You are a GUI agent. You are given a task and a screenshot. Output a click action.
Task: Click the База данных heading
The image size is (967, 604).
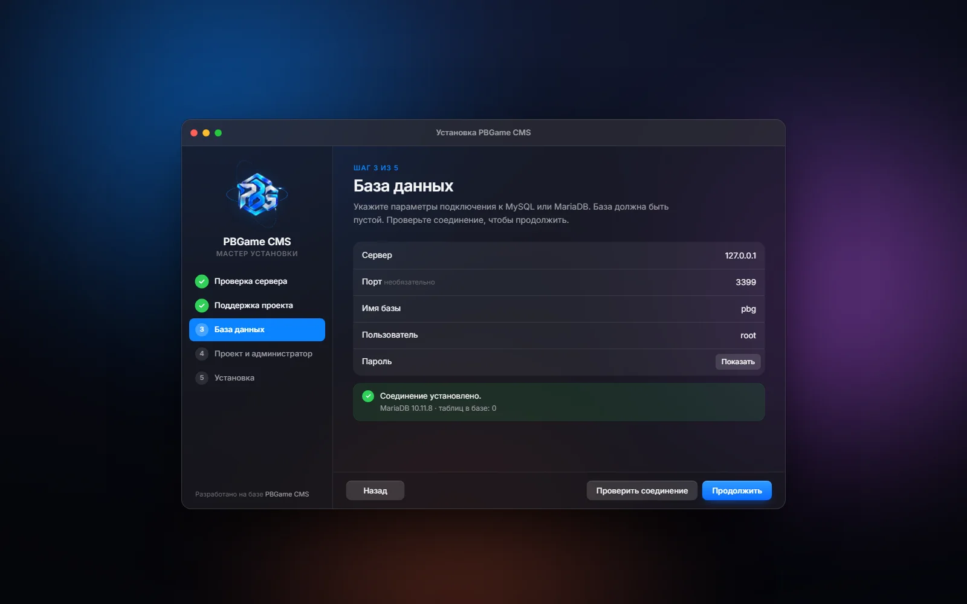[403, 186]
